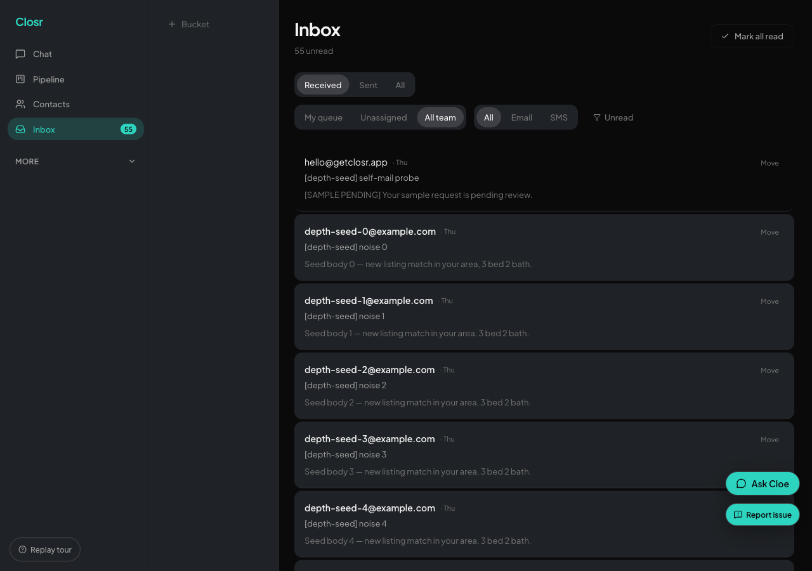Click the 'Seed body 2' preview text
Screen dimensions: 812x571
(417, 402)
